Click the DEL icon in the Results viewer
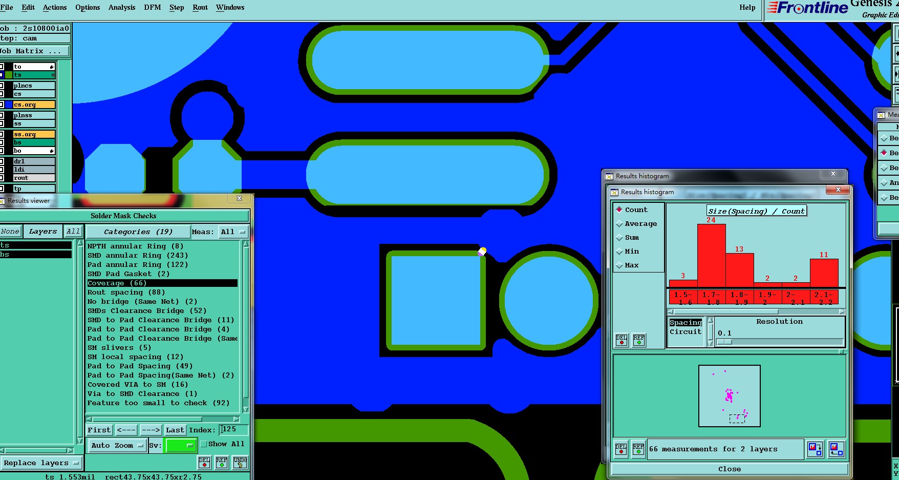The height and width of the screenshot is (480, 899). [204, 462]
